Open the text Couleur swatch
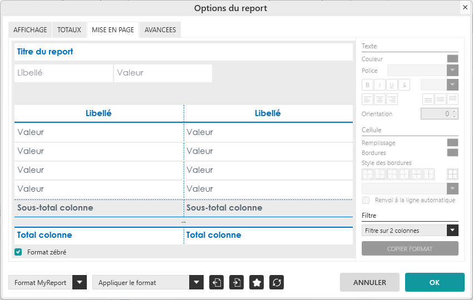 coord(452,59)
